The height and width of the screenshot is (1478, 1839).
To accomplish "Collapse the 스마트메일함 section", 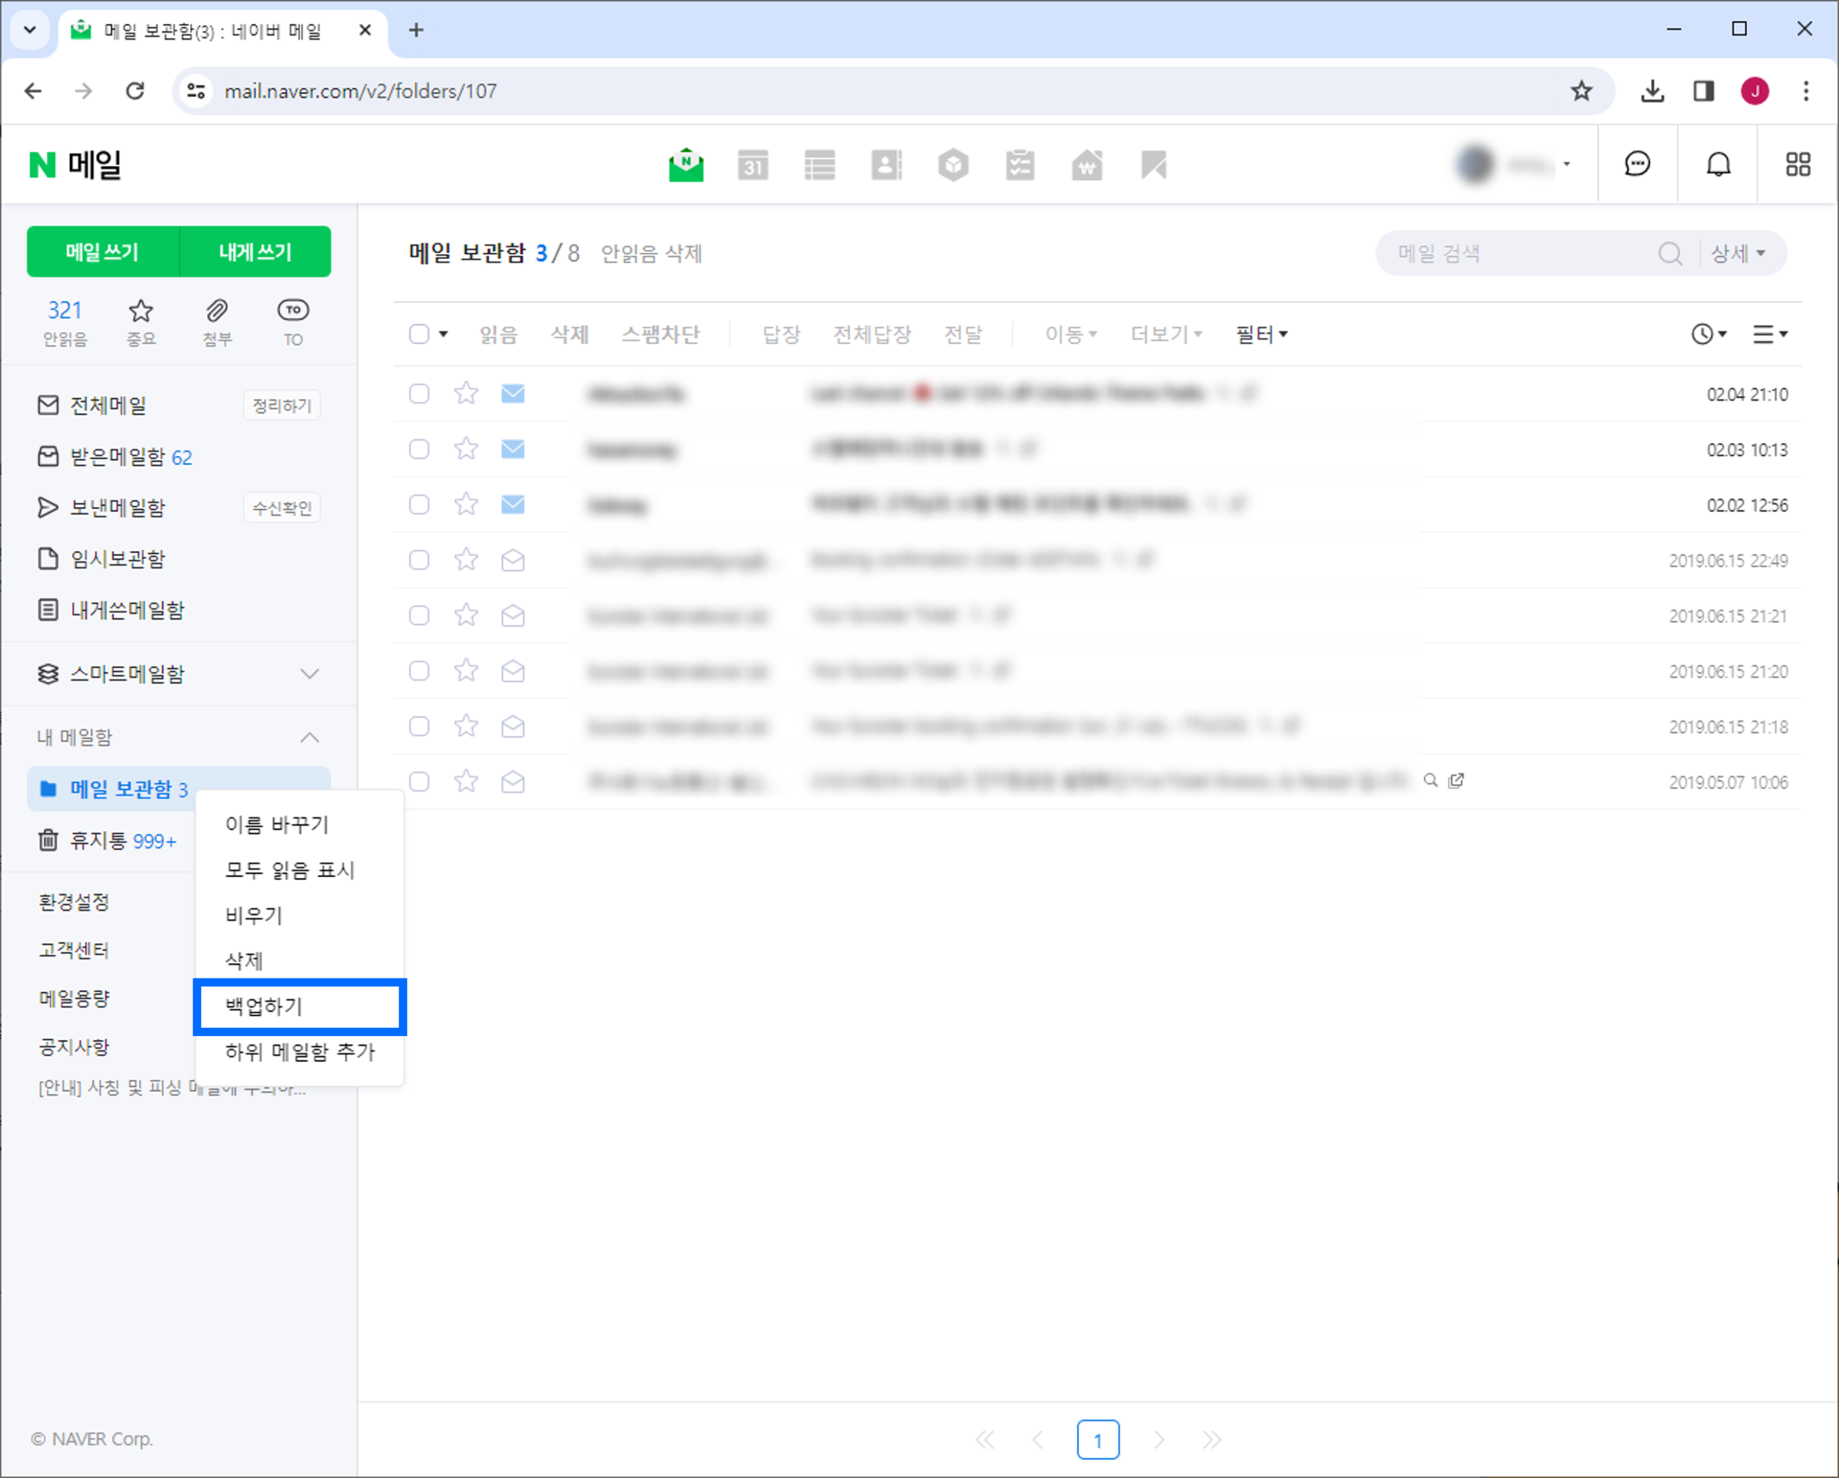I will tap(310, 674).
